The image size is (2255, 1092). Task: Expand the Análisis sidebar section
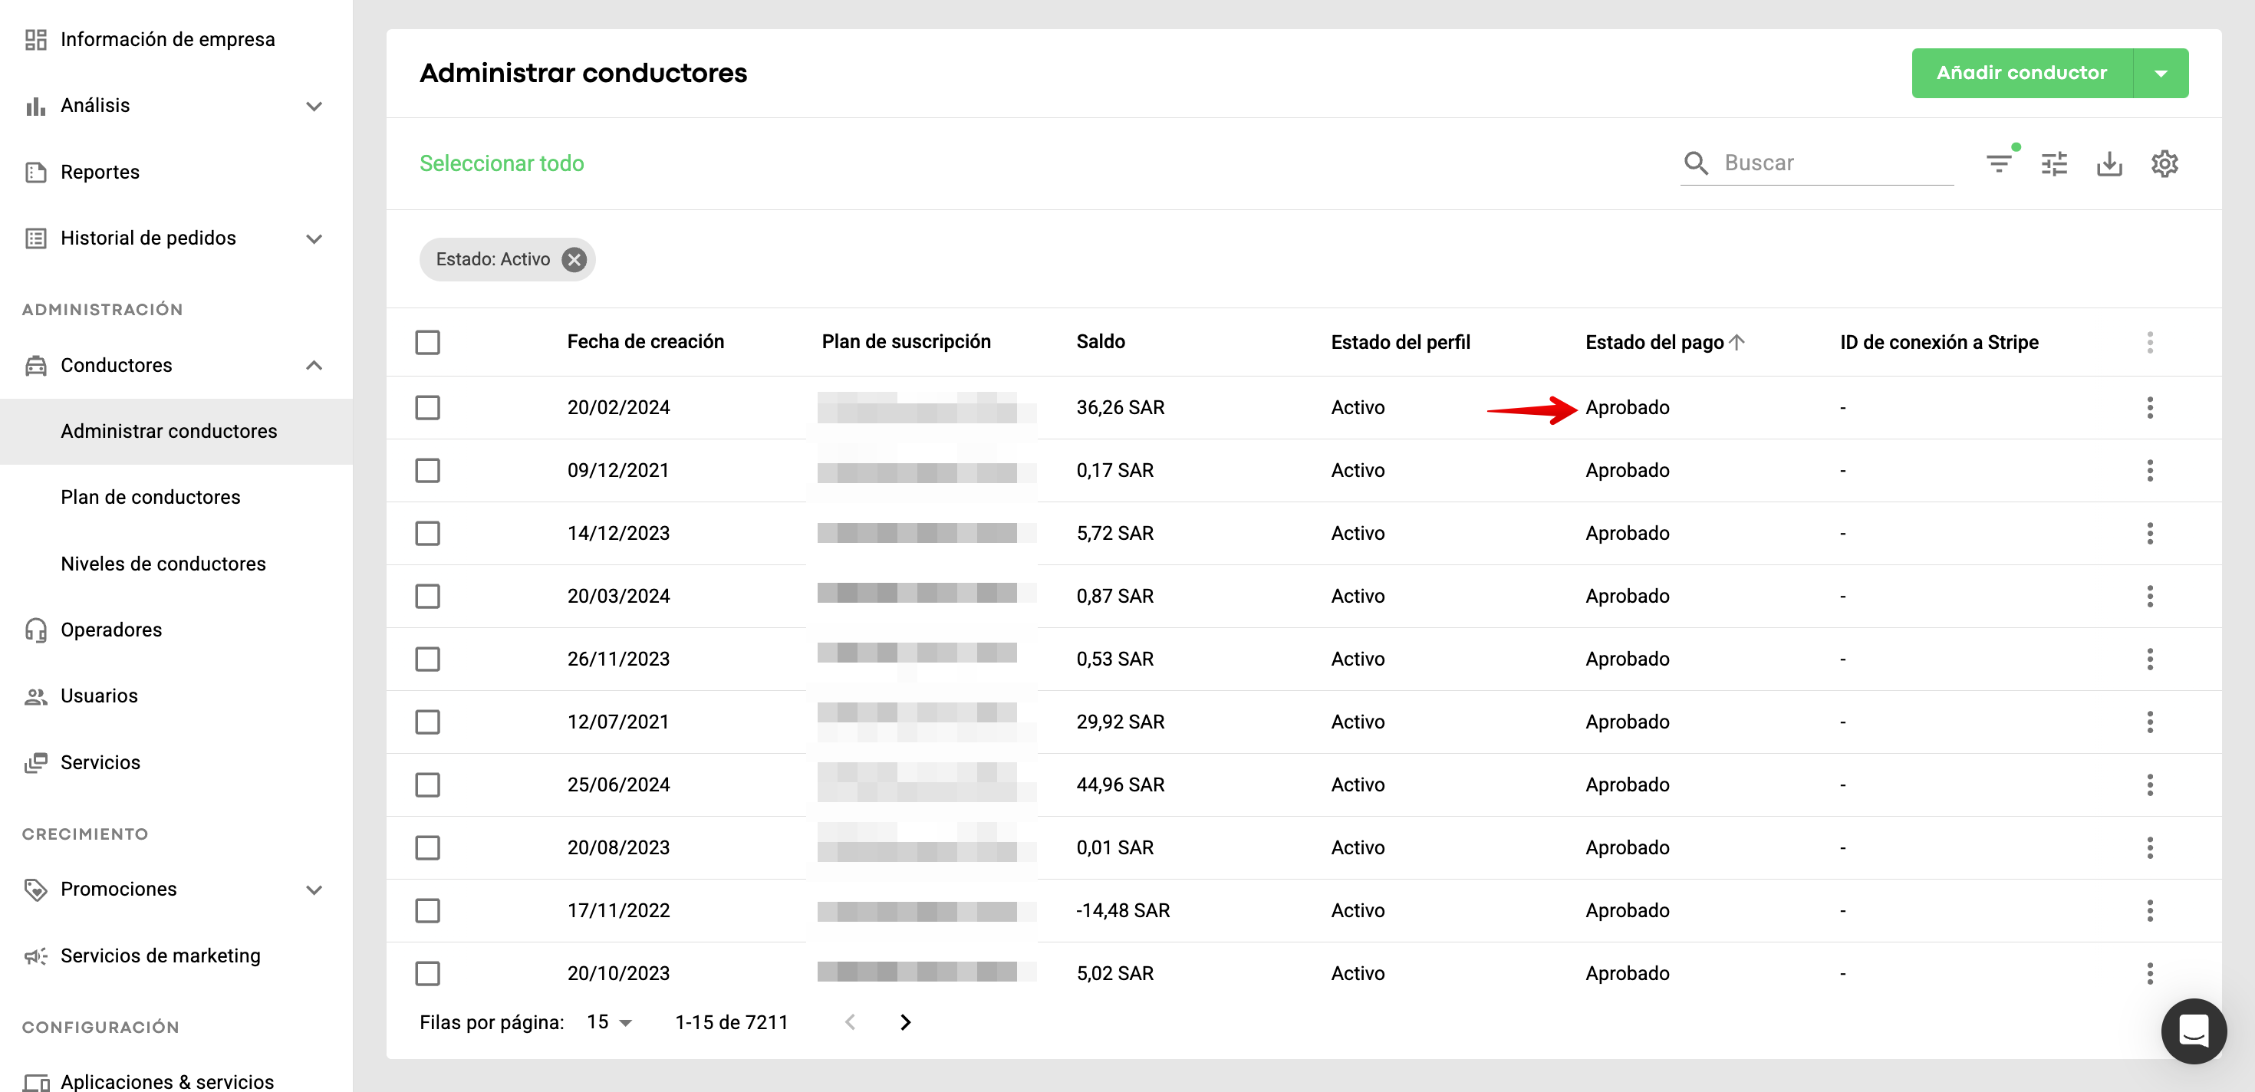[x=314, y=106]
